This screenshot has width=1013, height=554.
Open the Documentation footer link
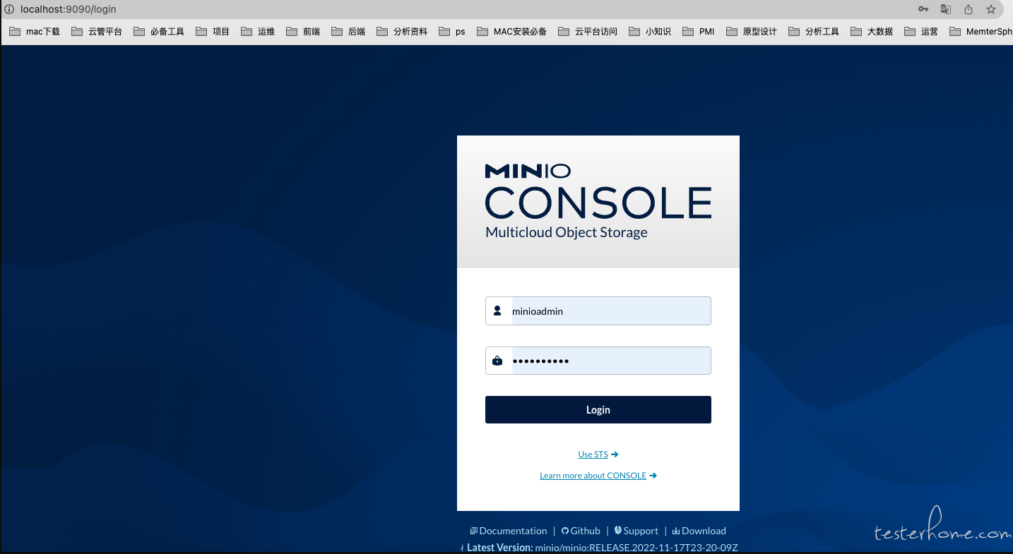pos(509,531)
